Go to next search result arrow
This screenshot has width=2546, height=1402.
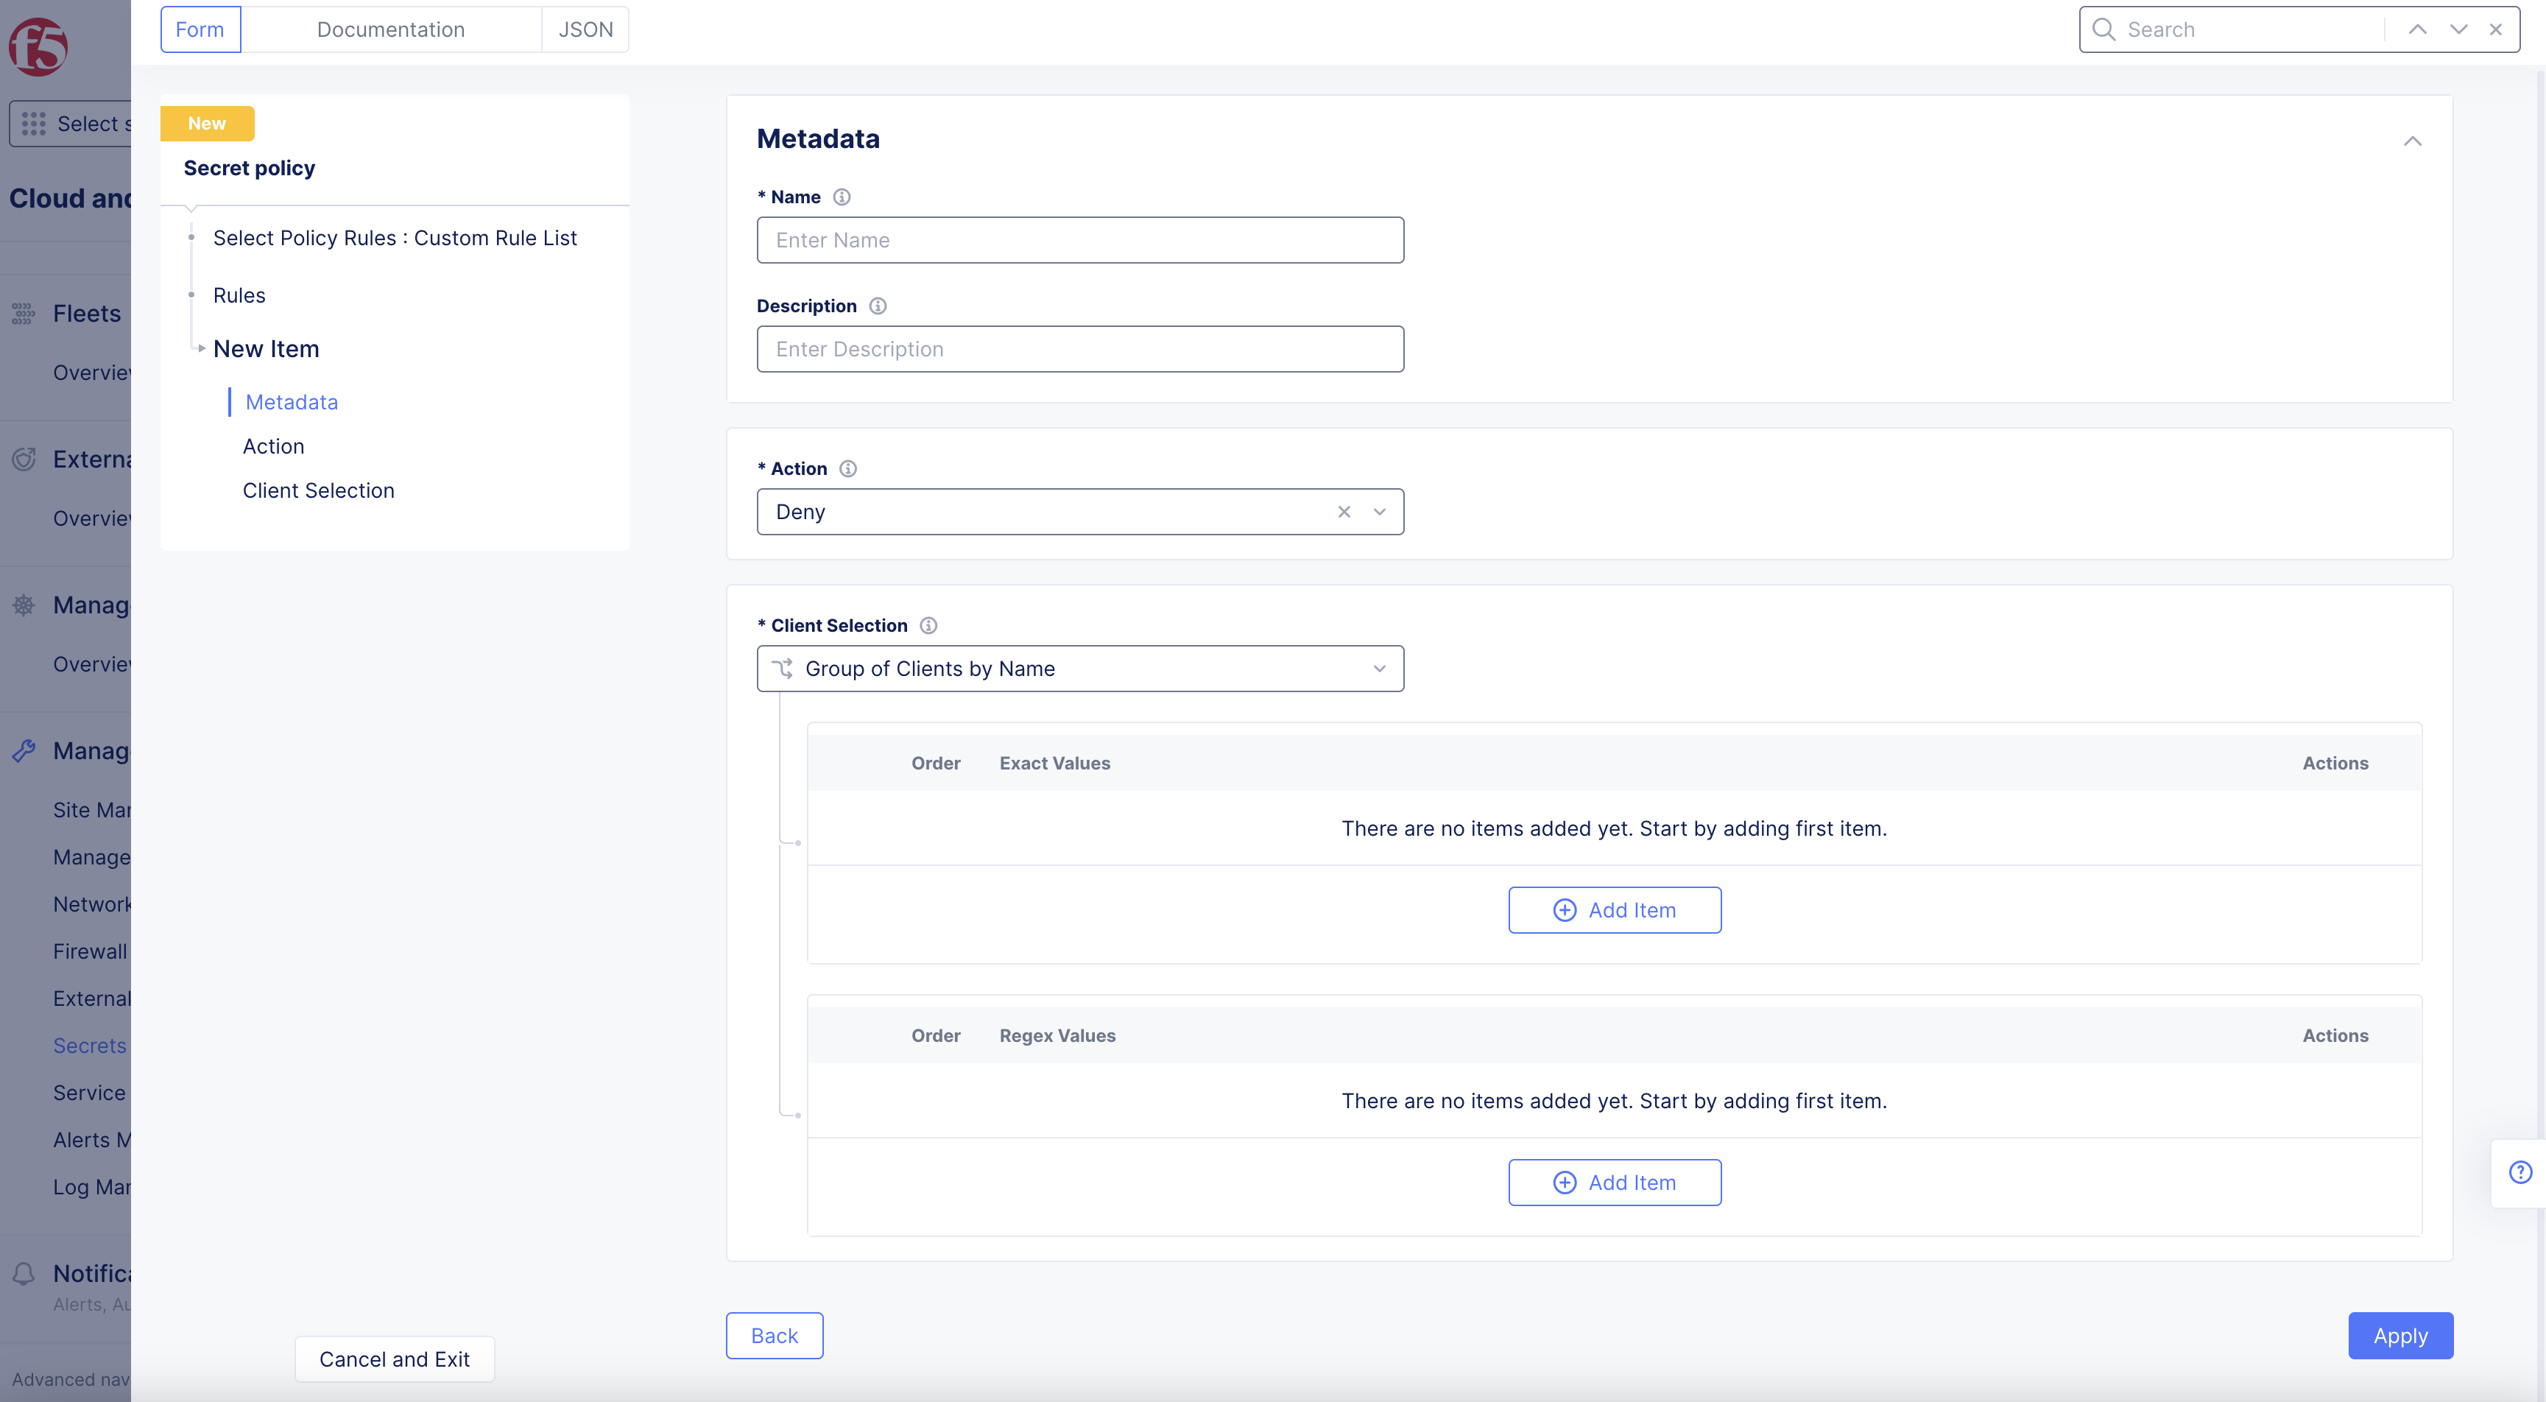(x=2458, y=29)
